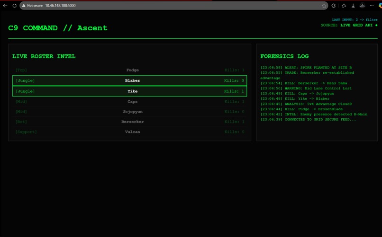Viewport: 382px width, 237px height.
Task: Bookmark this page with the star icon
Action: (x=324, y=6)
